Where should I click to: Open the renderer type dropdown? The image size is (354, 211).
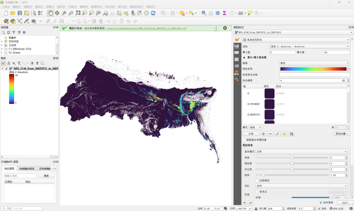tap(296, 40)
